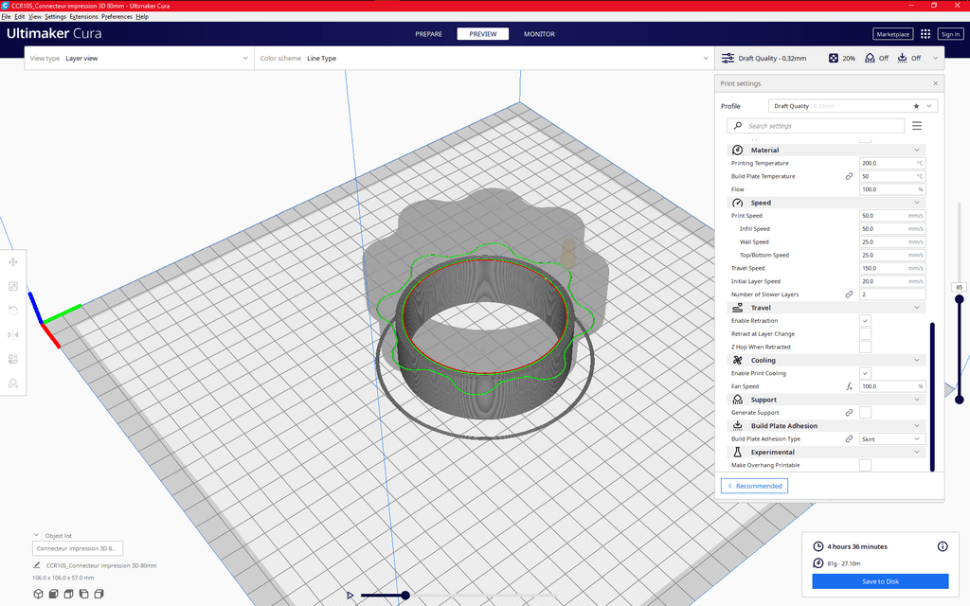Open the View menu

pos(35,17)
